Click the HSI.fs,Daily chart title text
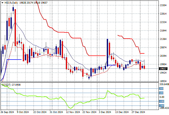The height and width of the screenshot is (115, 169). [12, 2]
